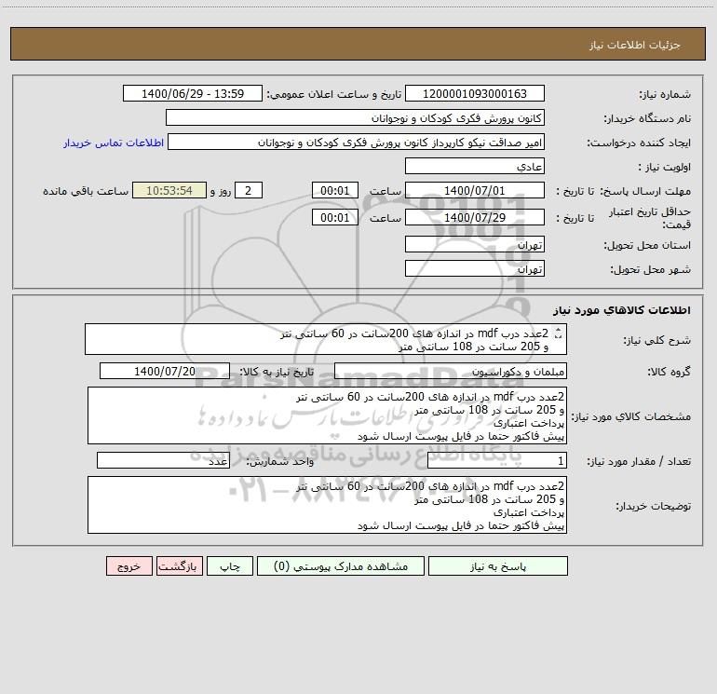Click the 'خروج' exit button

coord(129,565)
